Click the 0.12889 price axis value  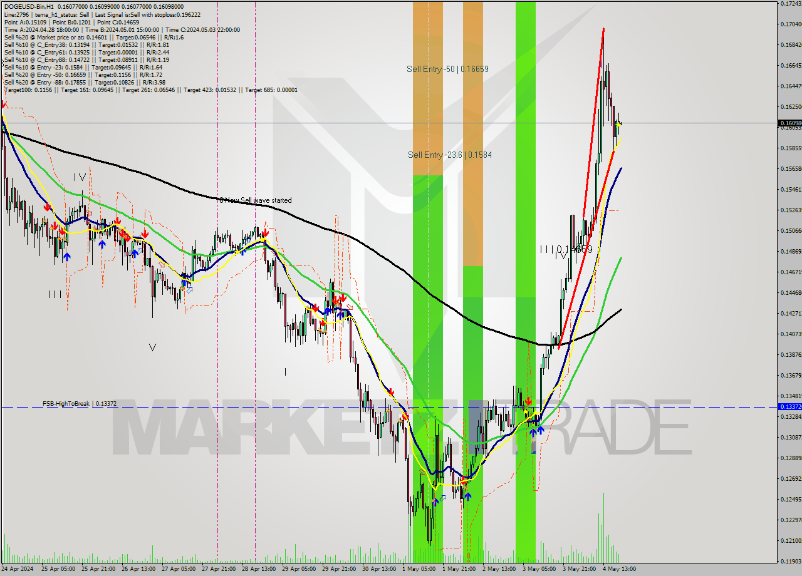tap(791, 458)
